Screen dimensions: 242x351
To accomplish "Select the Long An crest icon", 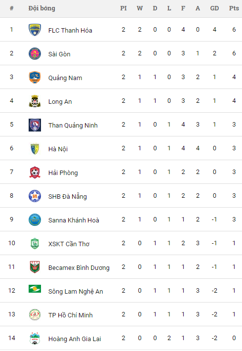I will (35, 101).
